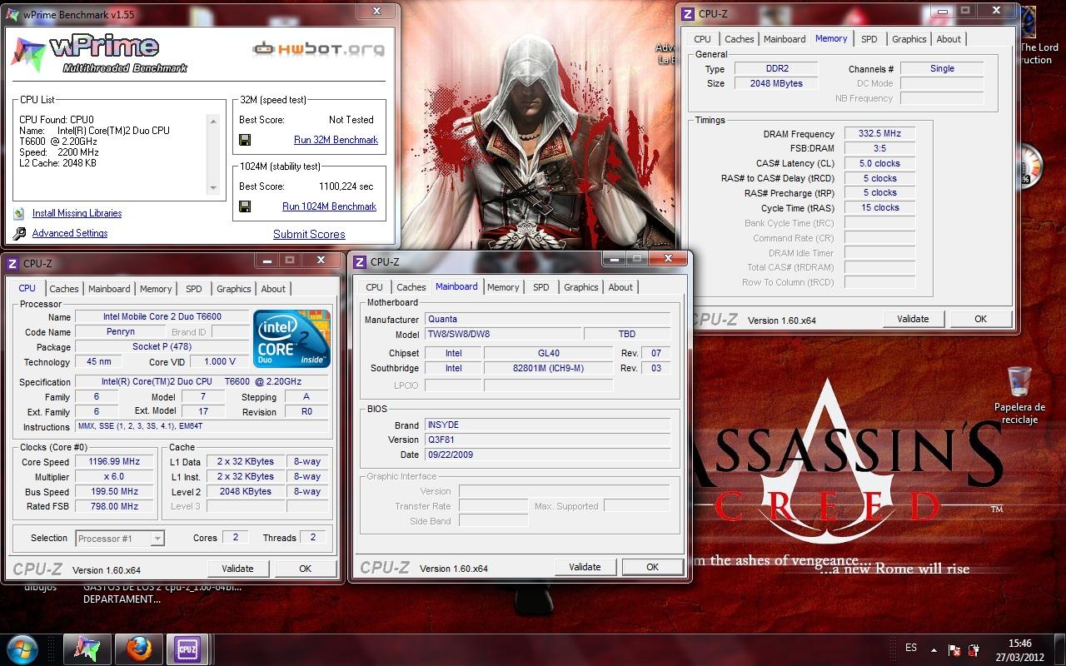Click the DRAM Frequency value field
The width and height of the screenshot is (1066, 666).
tap(879, 134)
